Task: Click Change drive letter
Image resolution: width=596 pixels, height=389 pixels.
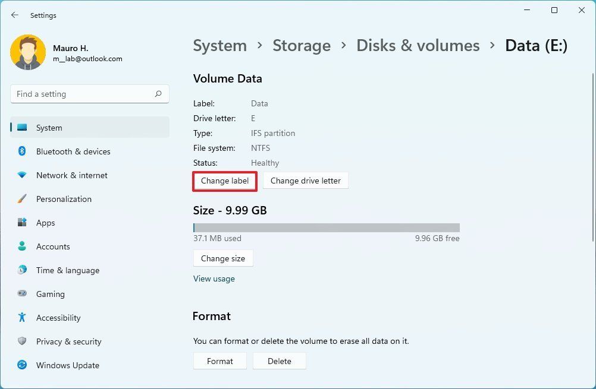Action: pos(305,181)
